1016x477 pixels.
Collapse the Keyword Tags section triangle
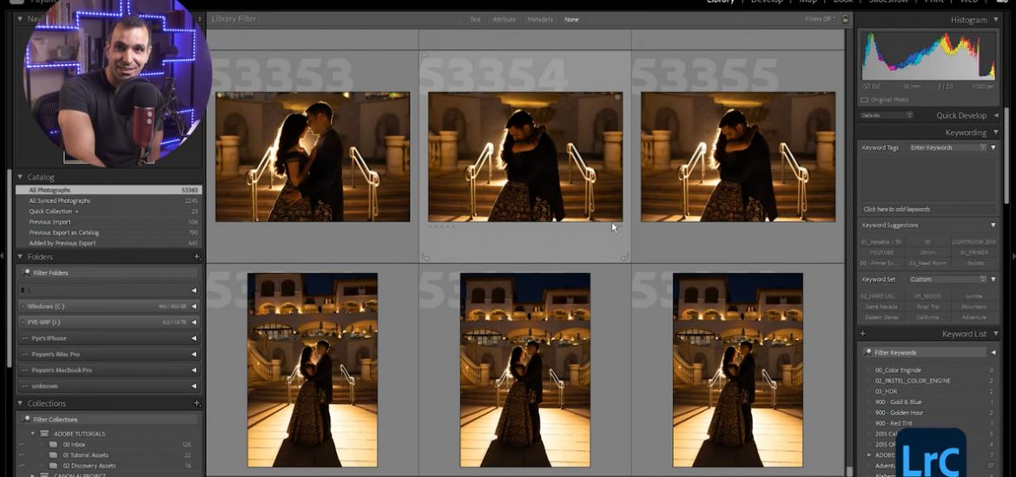pyautogui.click(x=993, y=147)
